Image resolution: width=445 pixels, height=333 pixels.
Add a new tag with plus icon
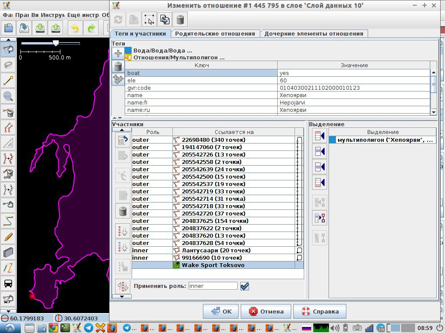click(x=118, y=53)
